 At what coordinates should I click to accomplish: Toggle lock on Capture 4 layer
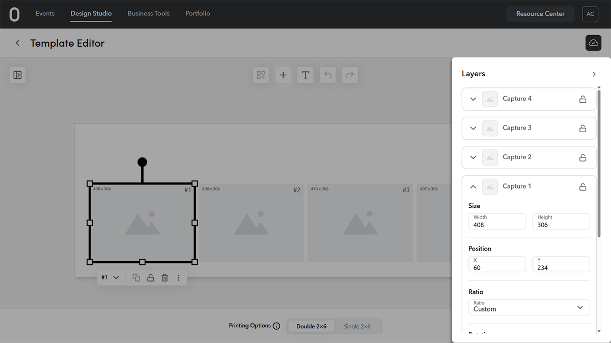click(x=582, y=99)
